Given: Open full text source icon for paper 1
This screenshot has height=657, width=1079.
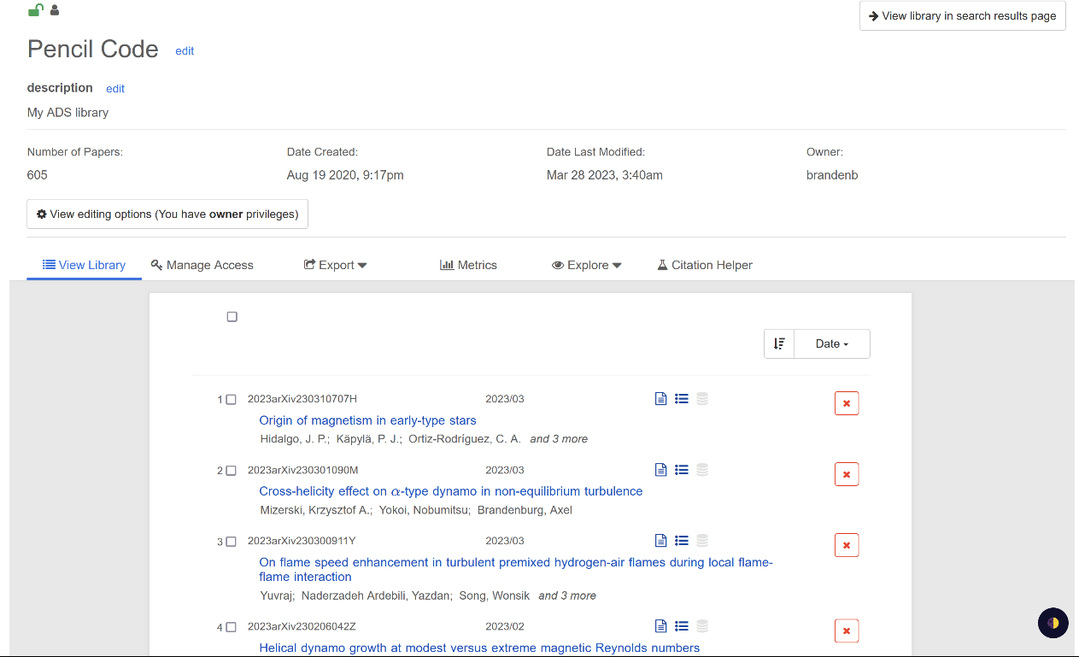Looking at the screenshot, I should (660, 399).
